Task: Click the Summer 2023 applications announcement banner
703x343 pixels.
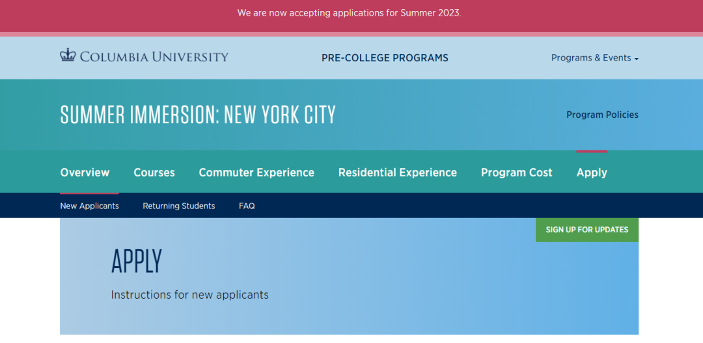Action: 349,13
